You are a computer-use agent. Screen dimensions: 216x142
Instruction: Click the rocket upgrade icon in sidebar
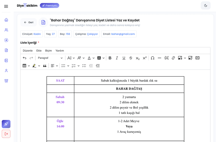[6, 124]
